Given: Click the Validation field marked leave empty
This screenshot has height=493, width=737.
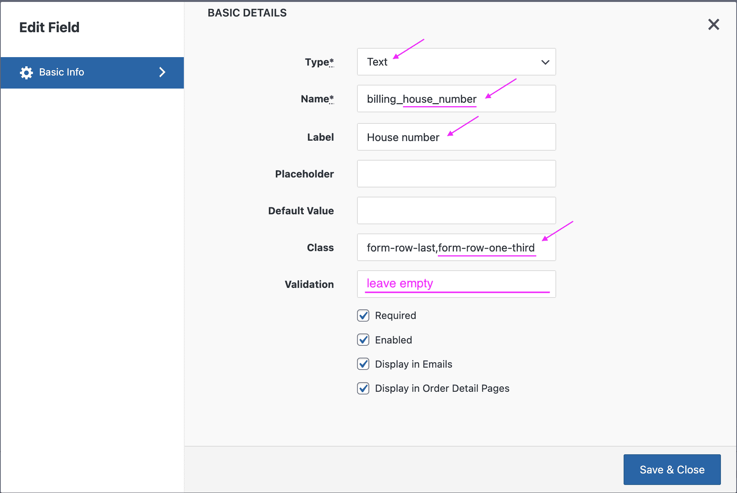Looking at the screenshot, I should pos(456,284).
